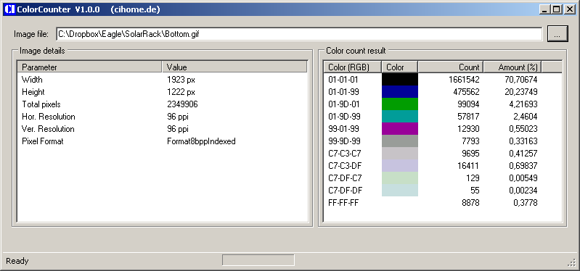Image resolution: width=580 pixels, height=271 pixels.
Task: Select the pale green C7-DF-C7 swatch
Action: tap(400, 178)
